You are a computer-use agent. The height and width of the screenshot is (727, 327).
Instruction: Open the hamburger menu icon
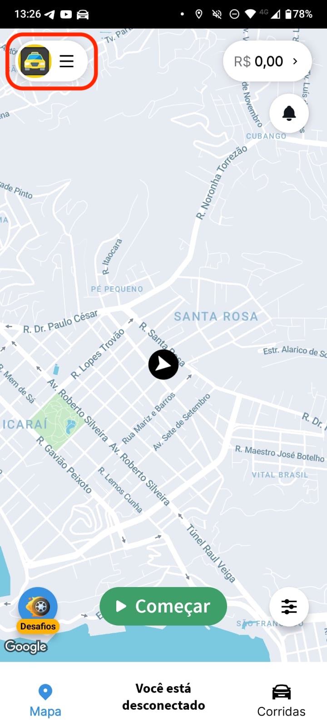pyautogui.click(x=67, y=61)
